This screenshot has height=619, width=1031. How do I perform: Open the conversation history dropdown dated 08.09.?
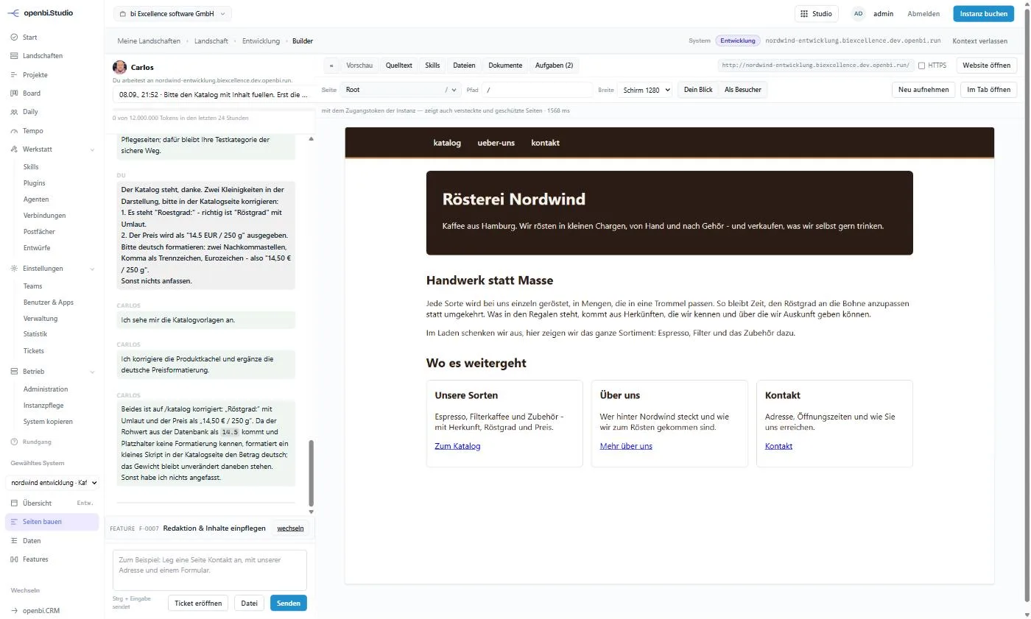click(211, 95)
